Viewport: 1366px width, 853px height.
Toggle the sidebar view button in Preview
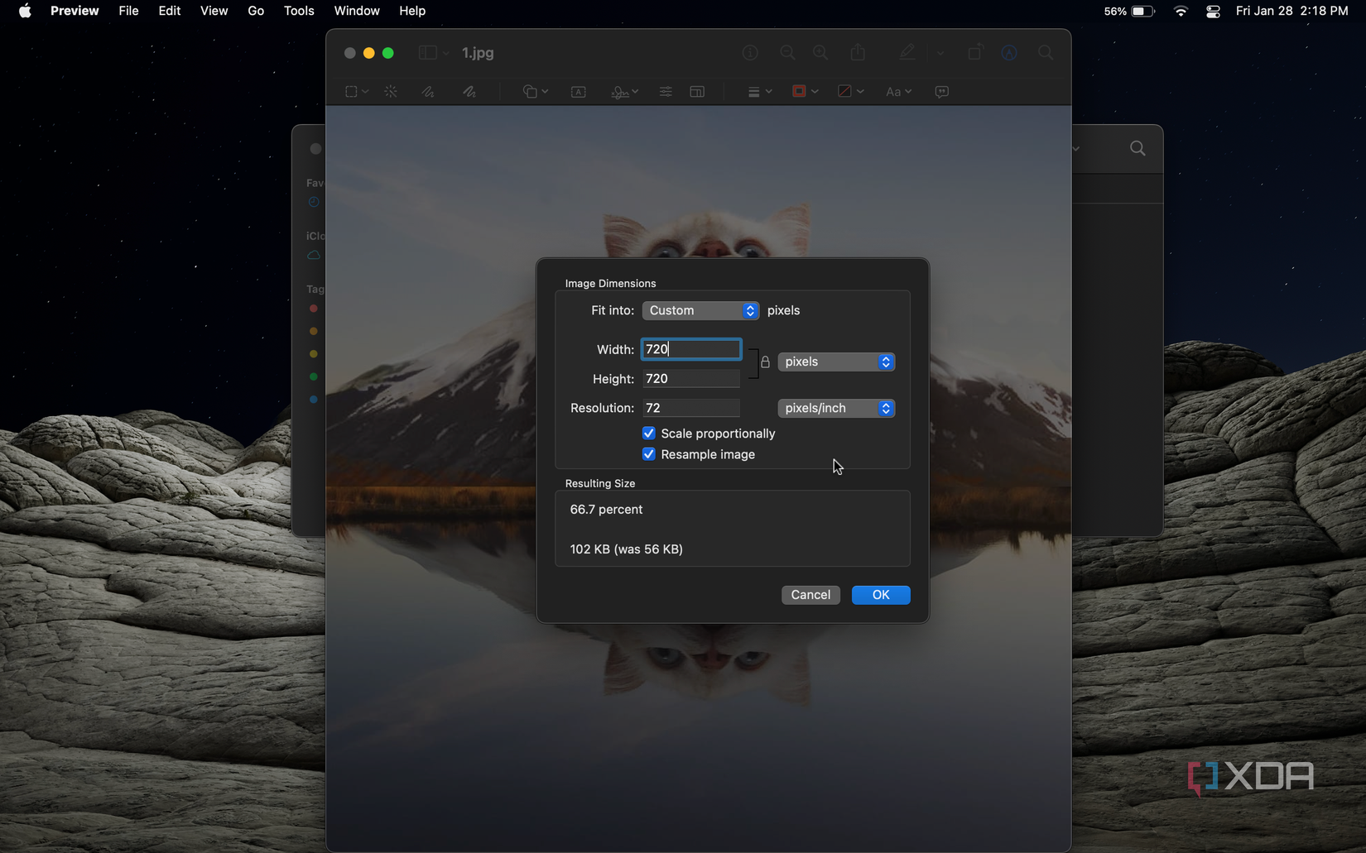(427, 52)
